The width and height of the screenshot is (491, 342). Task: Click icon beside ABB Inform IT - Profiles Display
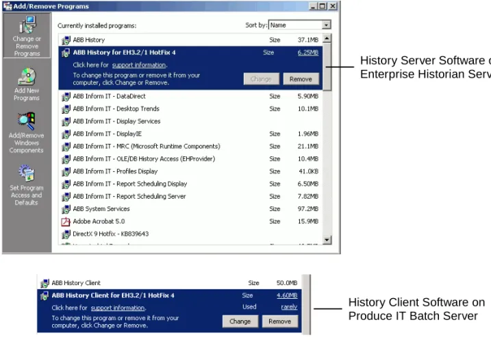click(66, 172)
